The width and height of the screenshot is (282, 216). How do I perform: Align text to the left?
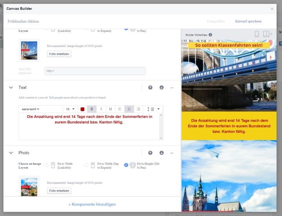pyautogui.click(x=120, y=109)
